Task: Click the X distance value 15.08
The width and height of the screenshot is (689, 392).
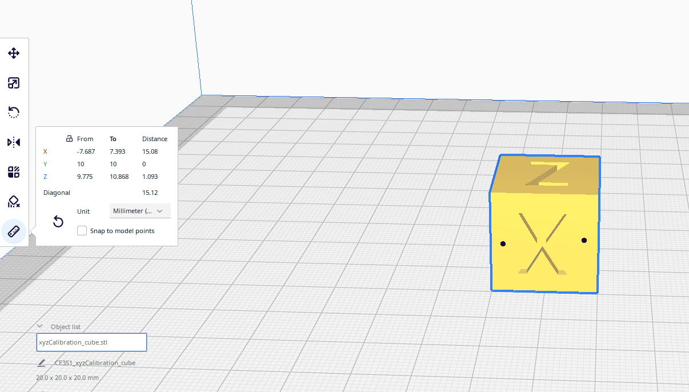Action: [x=150, y=151]
